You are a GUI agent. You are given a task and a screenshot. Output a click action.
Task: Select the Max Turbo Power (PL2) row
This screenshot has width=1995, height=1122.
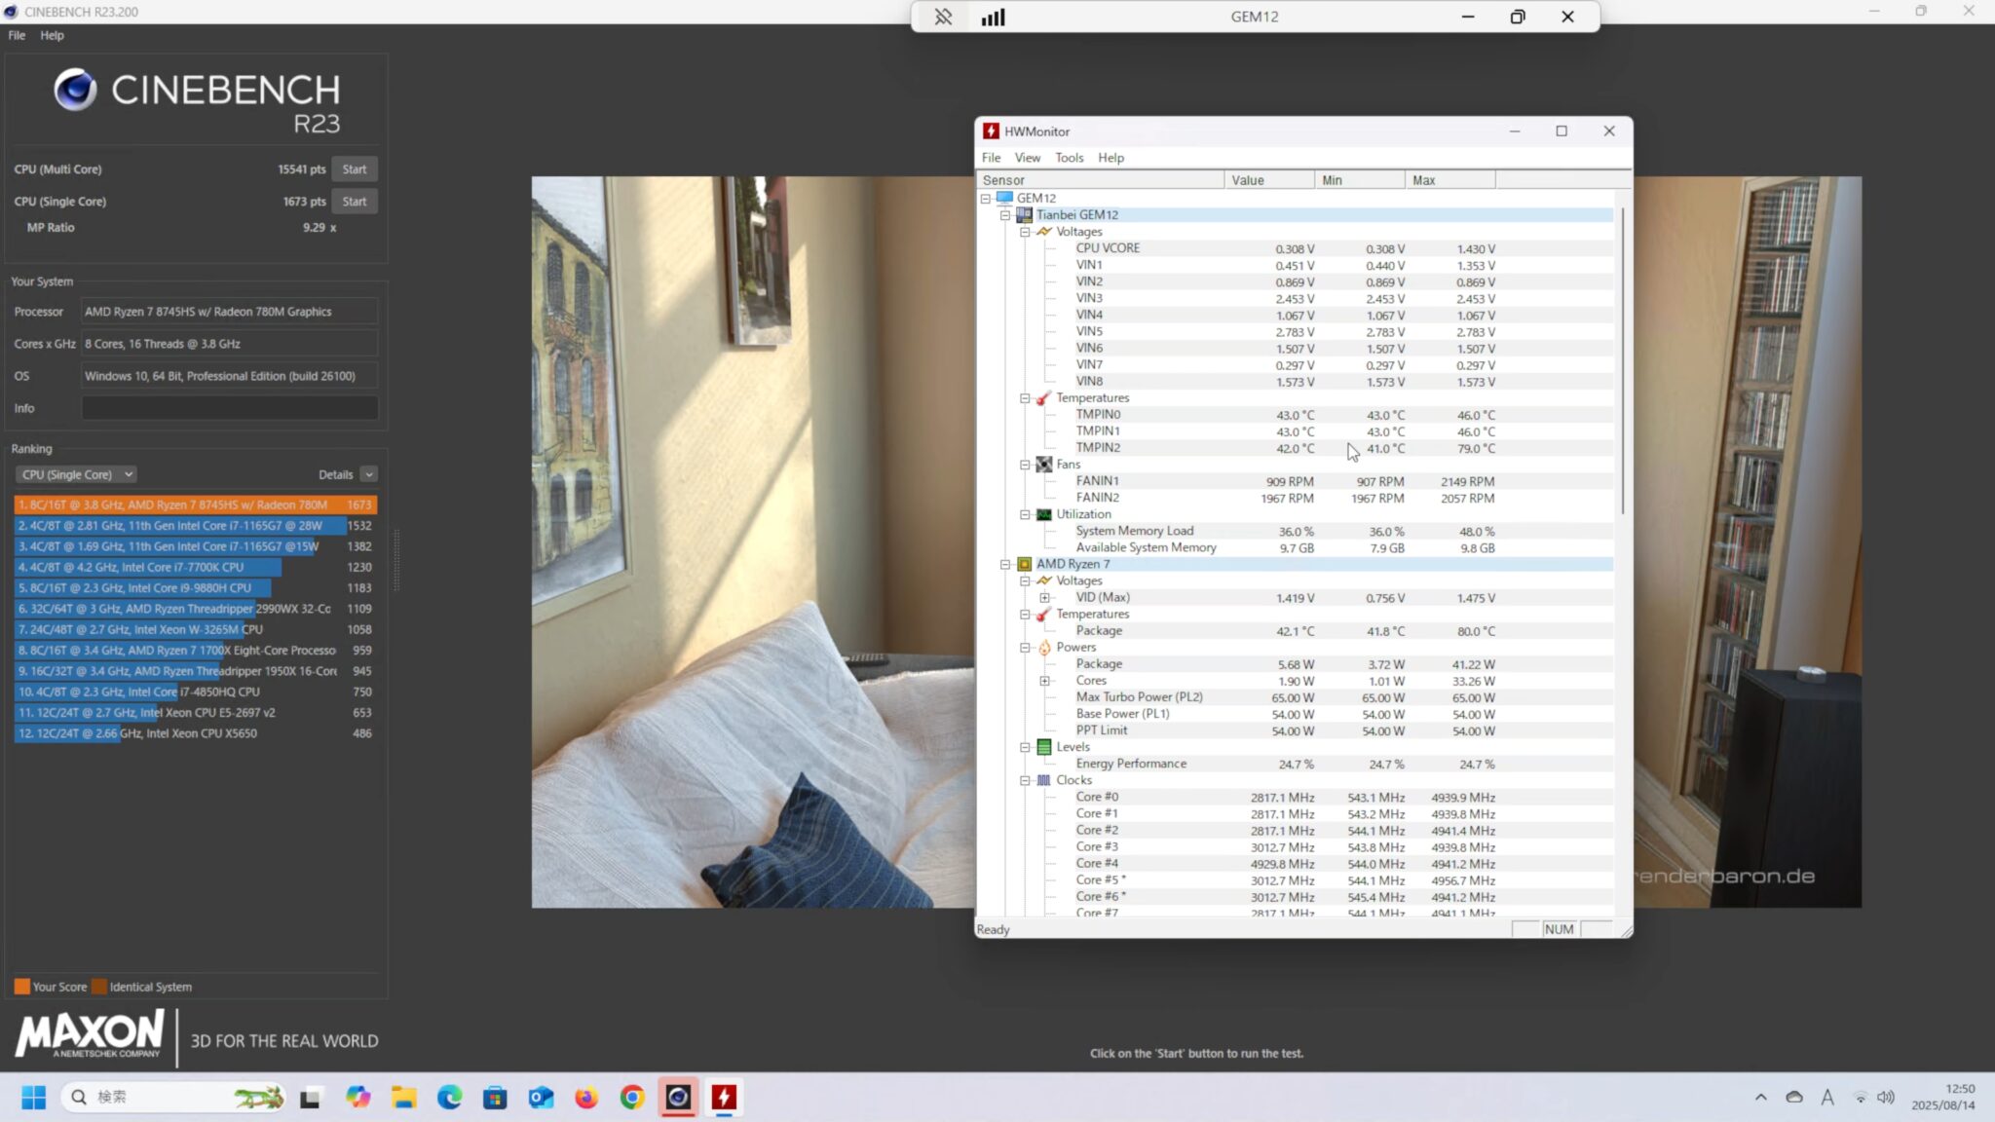click(1296, 697)
